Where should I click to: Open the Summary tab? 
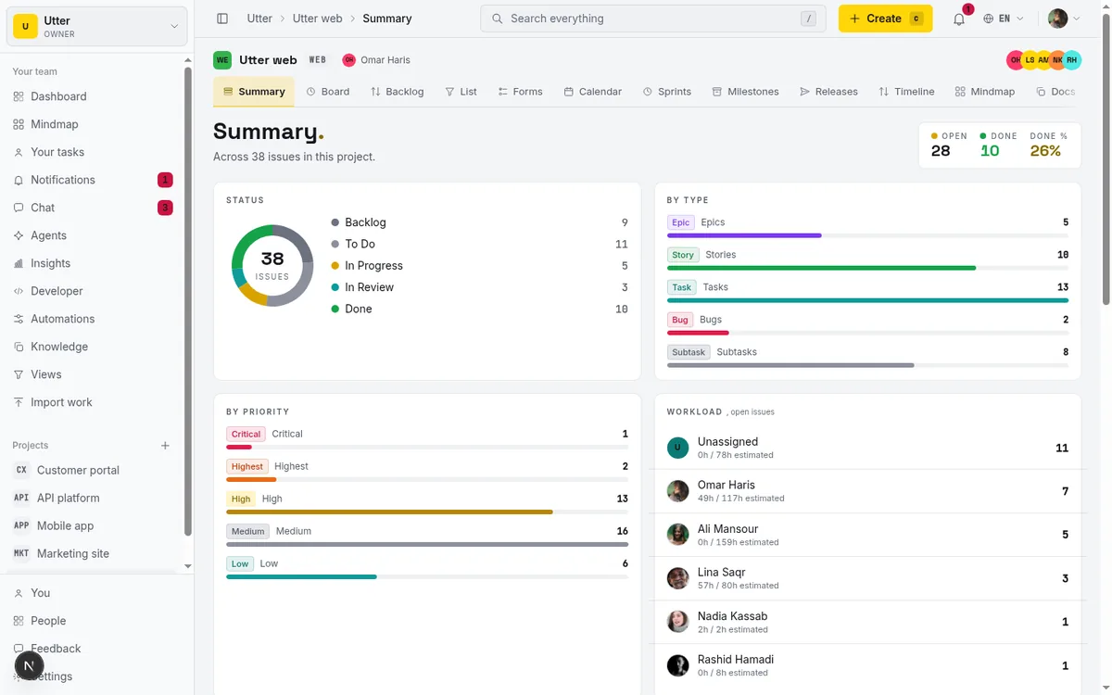click(x=254, y=92)
